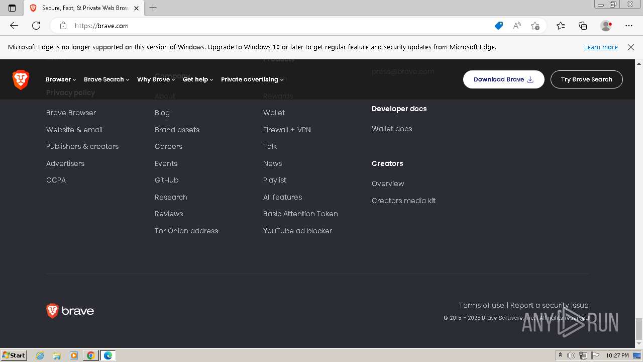Launch the media player taskbar icon
The height and width of the screenshot is (362, 643).
pos(74,355)
